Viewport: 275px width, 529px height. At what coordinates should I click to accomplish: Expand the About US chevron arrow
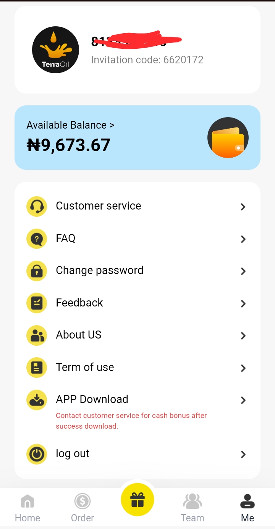click(x=243, y=336)
